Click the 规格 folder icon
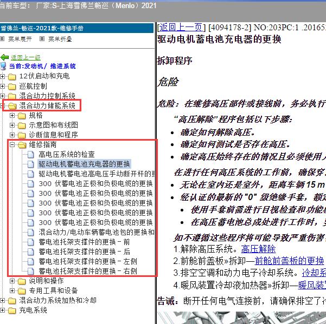 [x=22, y=116]
